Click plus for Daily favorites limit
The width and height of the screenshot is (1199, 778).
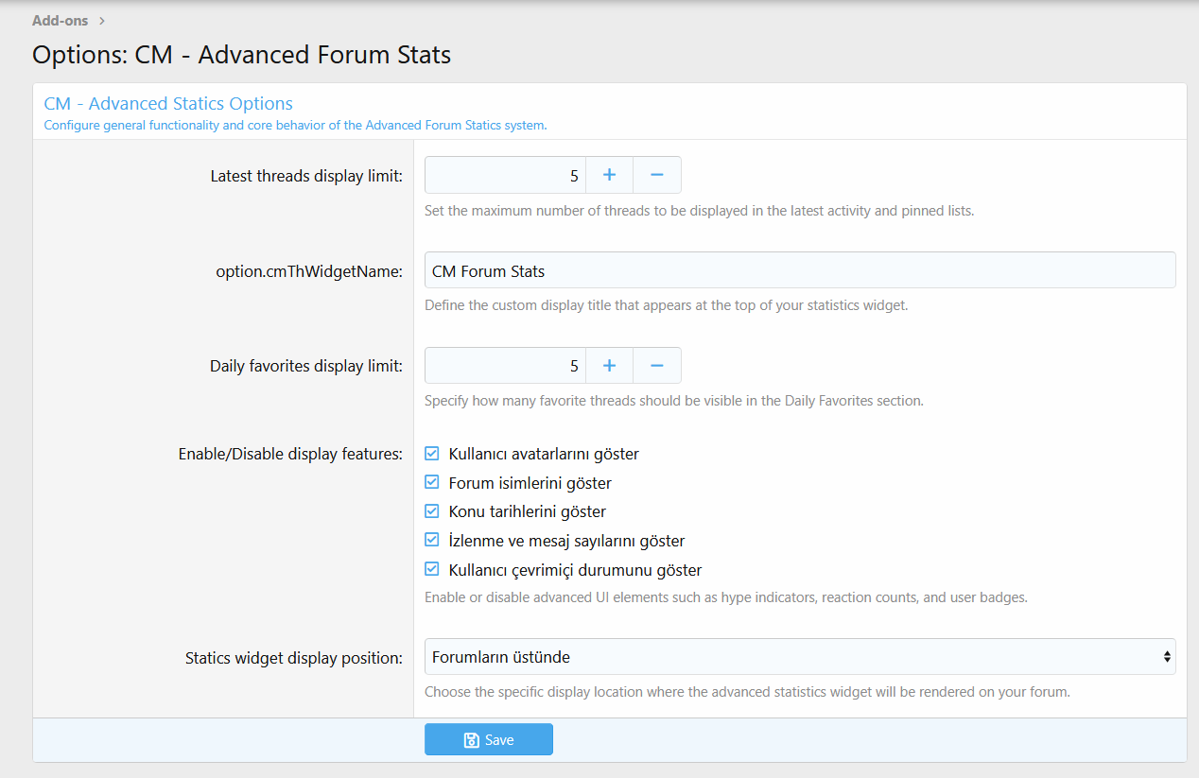[x=609, y=366]
